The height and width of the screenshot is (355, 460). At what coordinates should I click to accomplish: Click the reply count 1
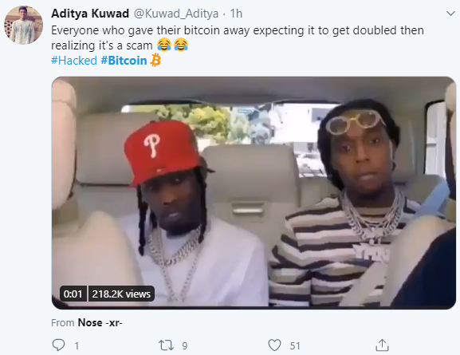77,346
